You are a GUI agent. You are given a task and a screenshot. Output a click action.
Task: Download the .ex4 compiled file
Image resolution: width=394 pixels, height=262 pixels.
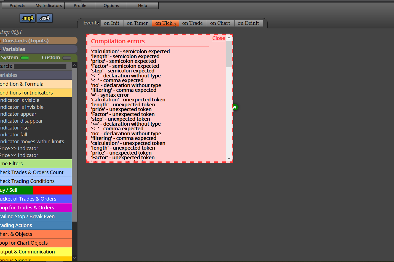click(45, 18)
